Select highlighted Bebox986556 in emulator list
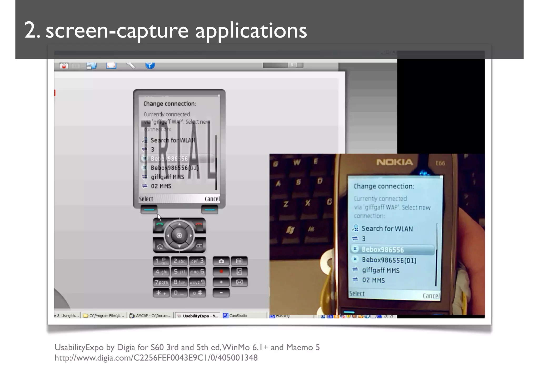This screenshot has height=380, width=539. [x=178, y=159]
